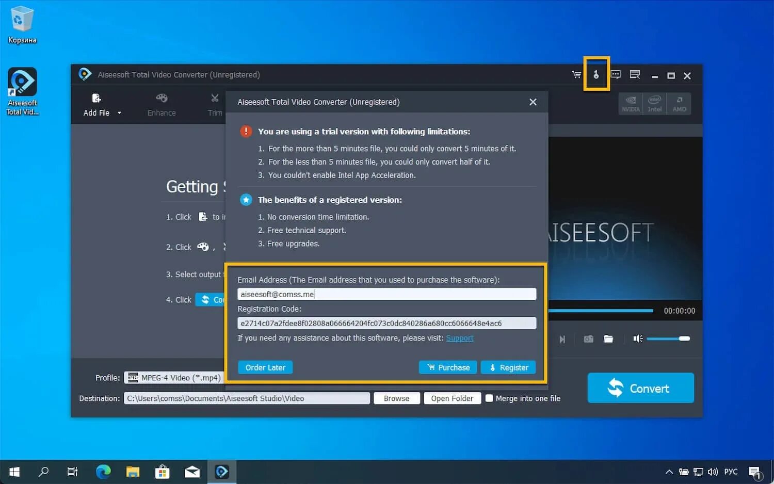The height and width of the screenshot is (484, 774).
Task: Adjust the volume slider
Action: click(668, 338)
